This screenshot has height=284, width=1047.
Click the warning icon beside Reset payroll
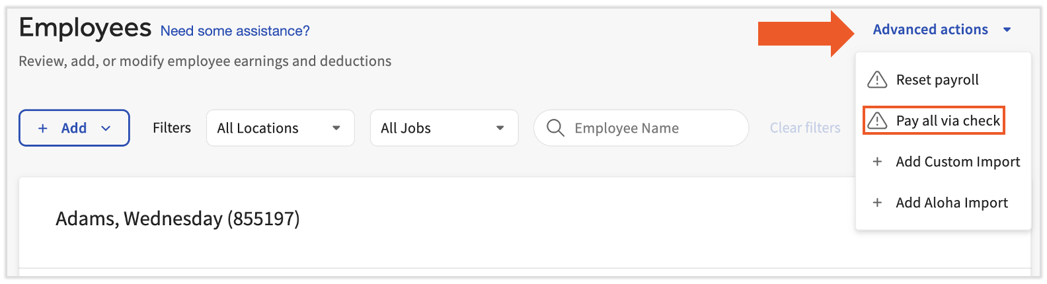point(877,80)
